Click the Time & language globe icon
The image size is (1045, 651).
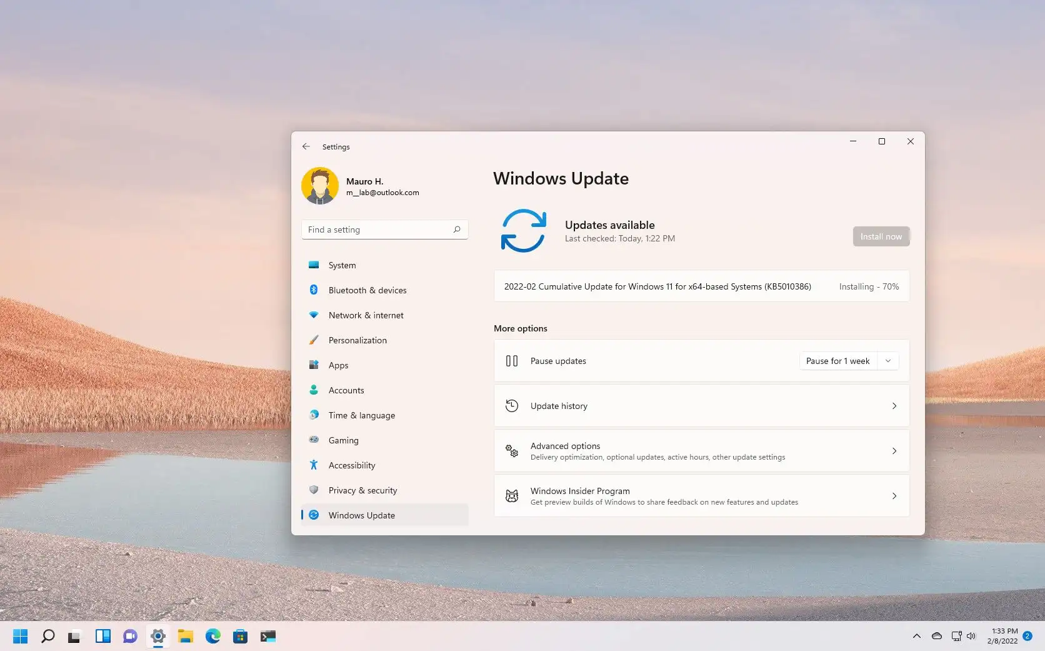[314, 415]
